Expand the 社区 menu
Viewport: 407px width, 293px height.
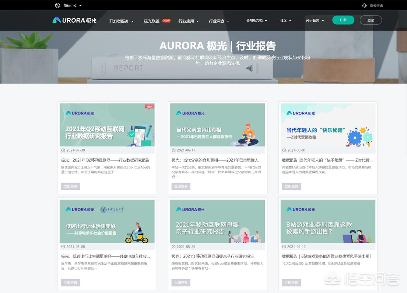[x=286, y=20]
